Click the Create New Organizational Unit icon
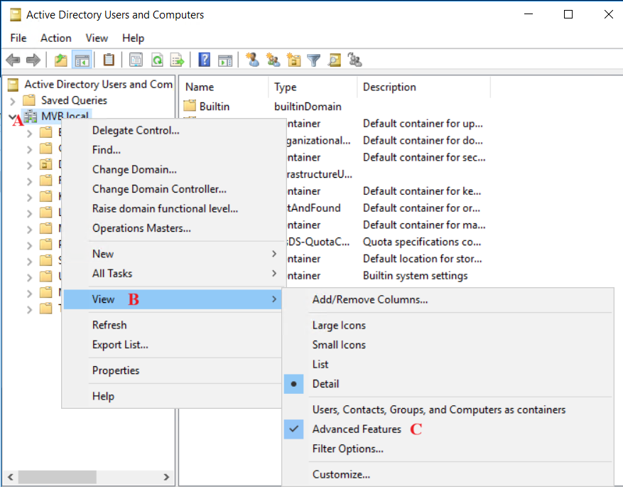Image resolution: width=623 pixels, height=487 pixels. point(293,60)
